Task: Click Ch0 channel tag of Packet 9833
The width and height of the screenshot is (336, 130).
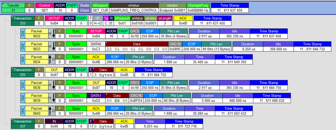Action: (x=22, y=47)
